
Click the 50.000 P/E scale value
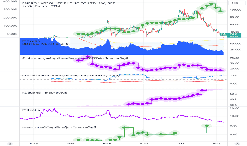point(236,44)
